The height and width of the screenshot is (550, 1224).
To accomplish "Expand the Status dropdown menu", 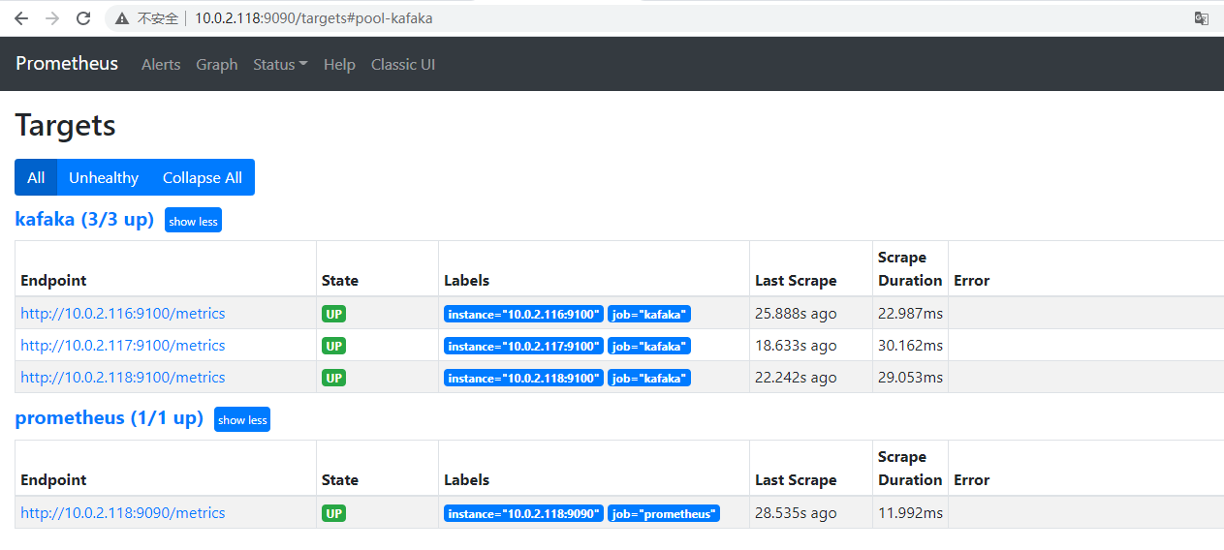I will (280, 64).
